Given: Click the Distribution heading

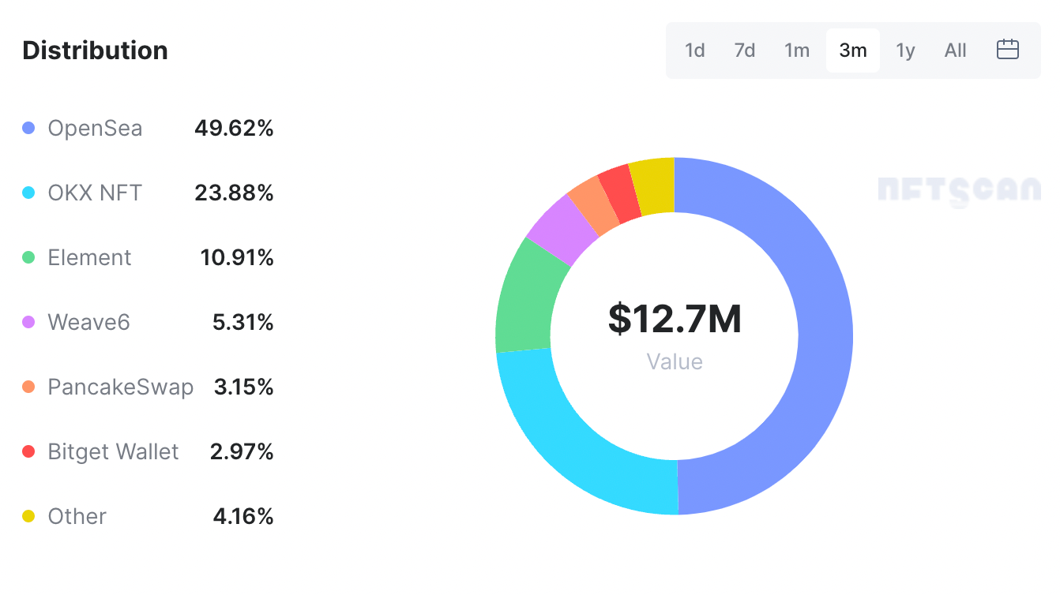Looking at the screenshot, I should [x=95, y=51].
